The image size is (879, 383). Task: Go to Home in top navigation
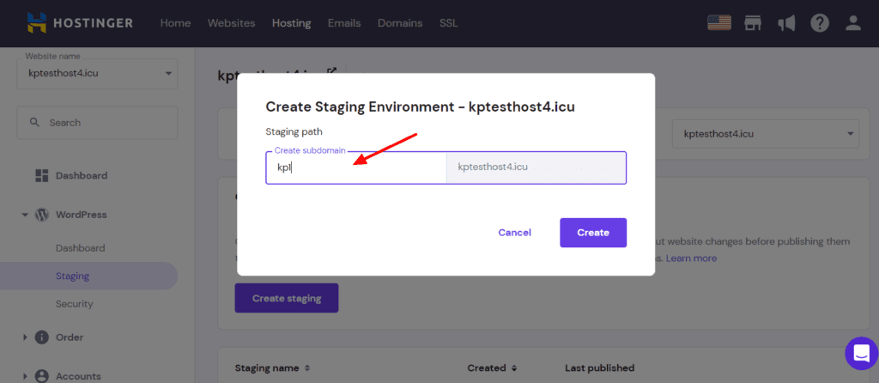[175, 23]
